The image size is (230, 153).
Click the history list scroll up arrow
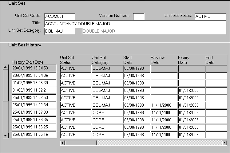(6, 68)
